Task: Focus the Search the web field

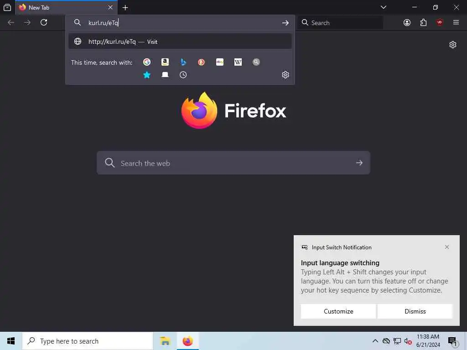Action: pos(233,163)
